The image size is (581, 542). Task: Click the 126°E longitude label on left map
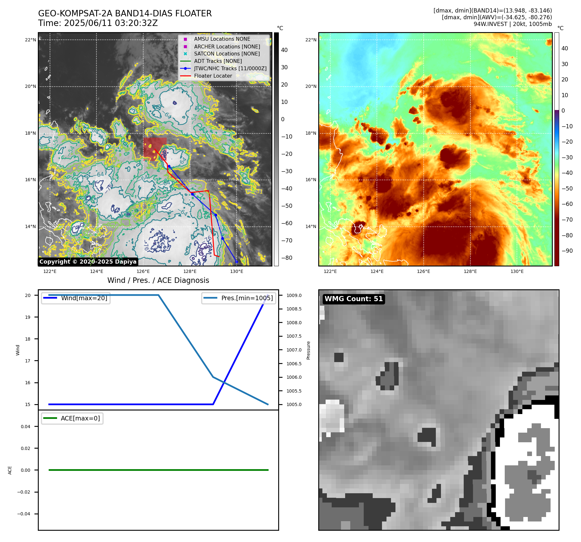[x=143, y=271]
